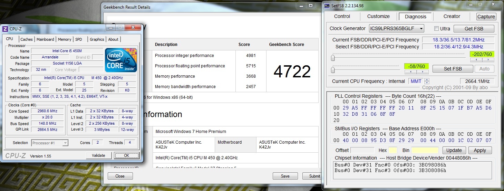Click the MMT spinner down arrow
This screenshot has height=191, width=504.
pyautogui.click(x=427, y=83)
